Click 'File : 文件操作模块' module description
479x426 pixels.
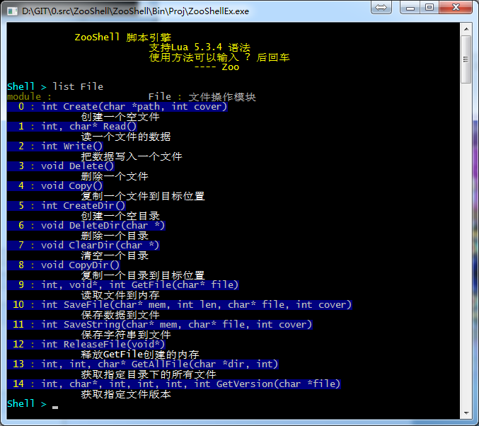202,97
